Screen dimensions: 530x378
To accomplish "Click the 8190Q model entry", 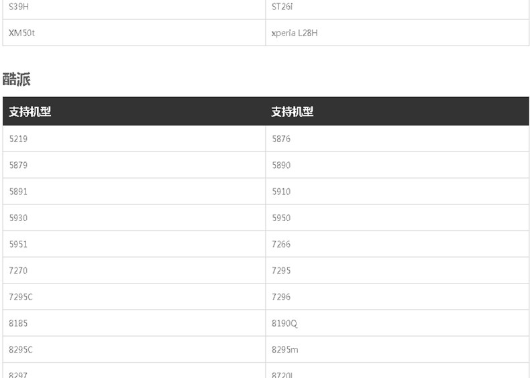I will pos(284,323).
